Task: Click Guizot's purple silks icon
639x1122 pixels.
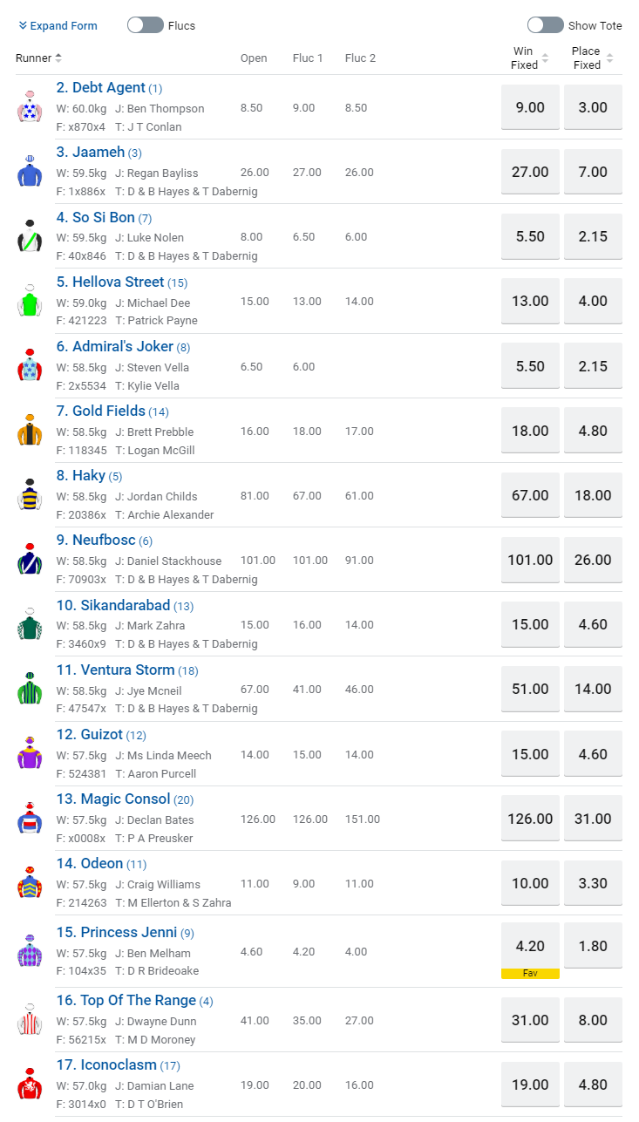Action: pyautogui.click(x=30, y=753)
